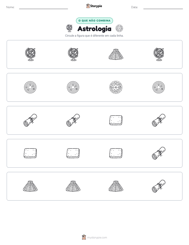This screenshot has height=245, width=189.
Task: Click the first stone tablet in row four
Action: [30, 153]
